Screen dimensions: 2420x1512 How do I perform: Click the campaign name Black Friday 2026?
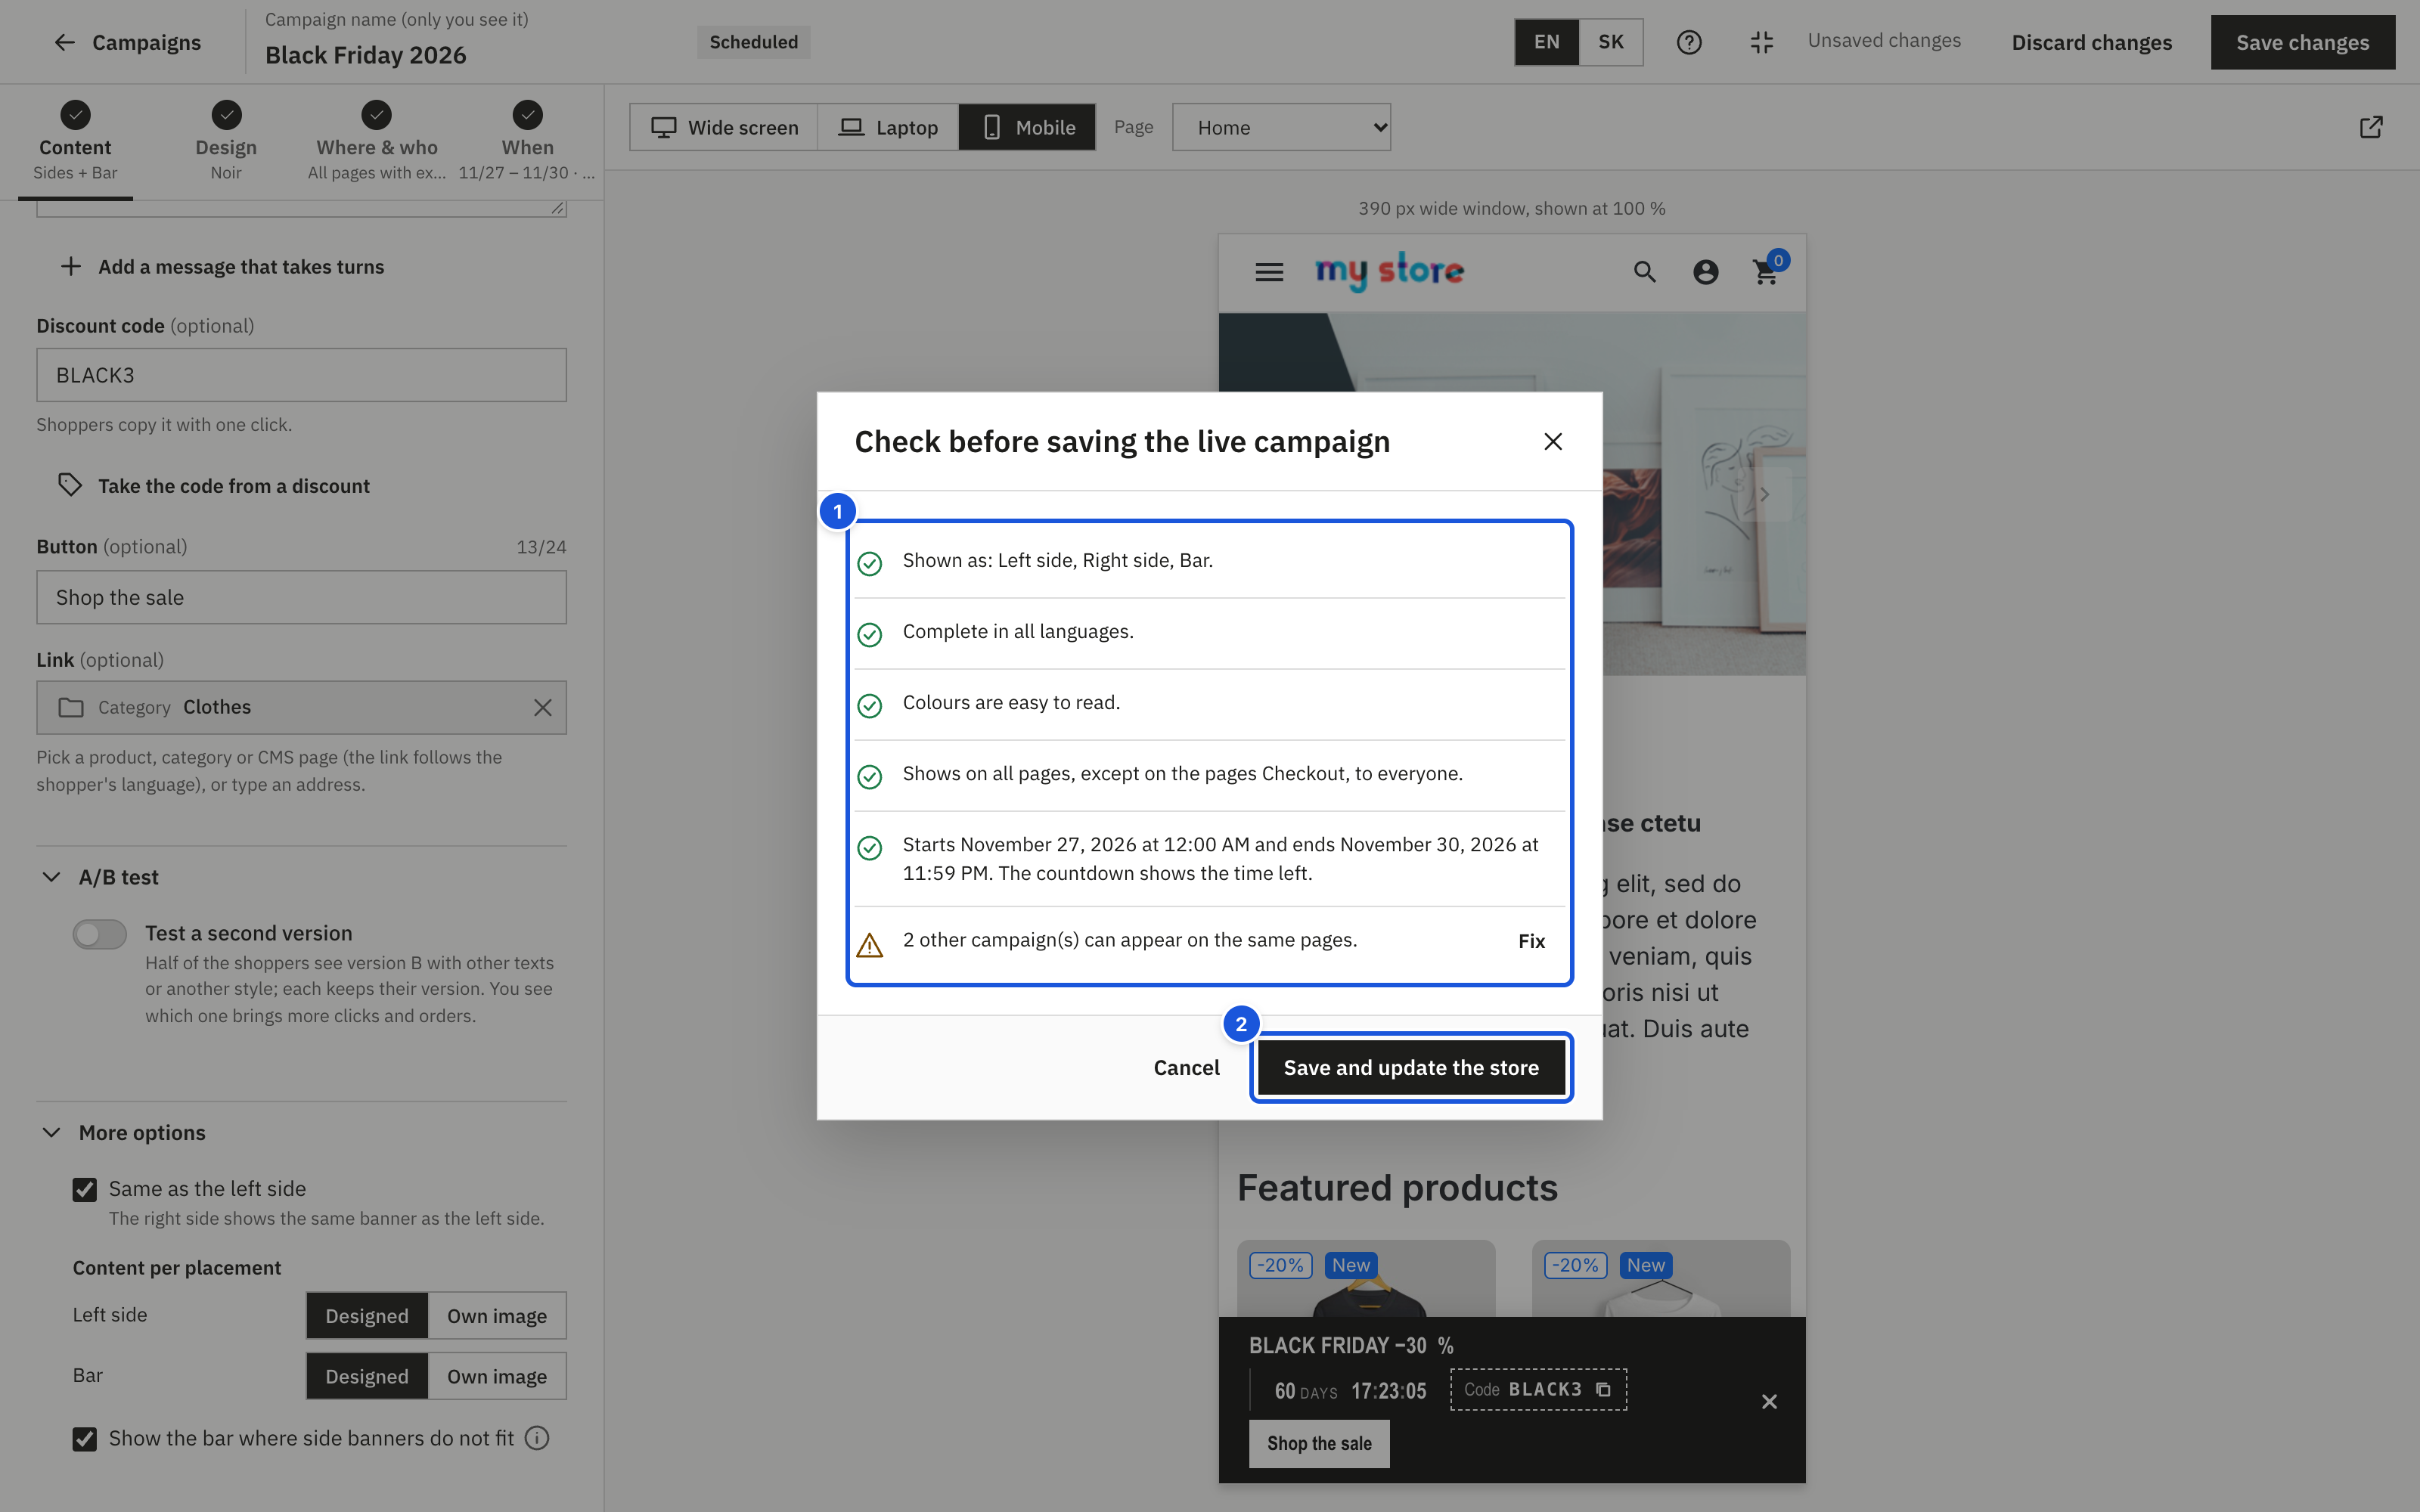click(x=365, y=55)
